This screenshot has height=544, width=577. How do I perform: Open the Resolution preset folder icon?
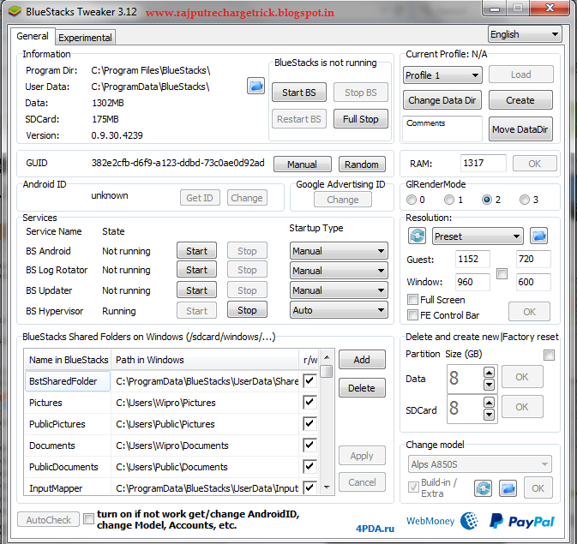[538, 236]
